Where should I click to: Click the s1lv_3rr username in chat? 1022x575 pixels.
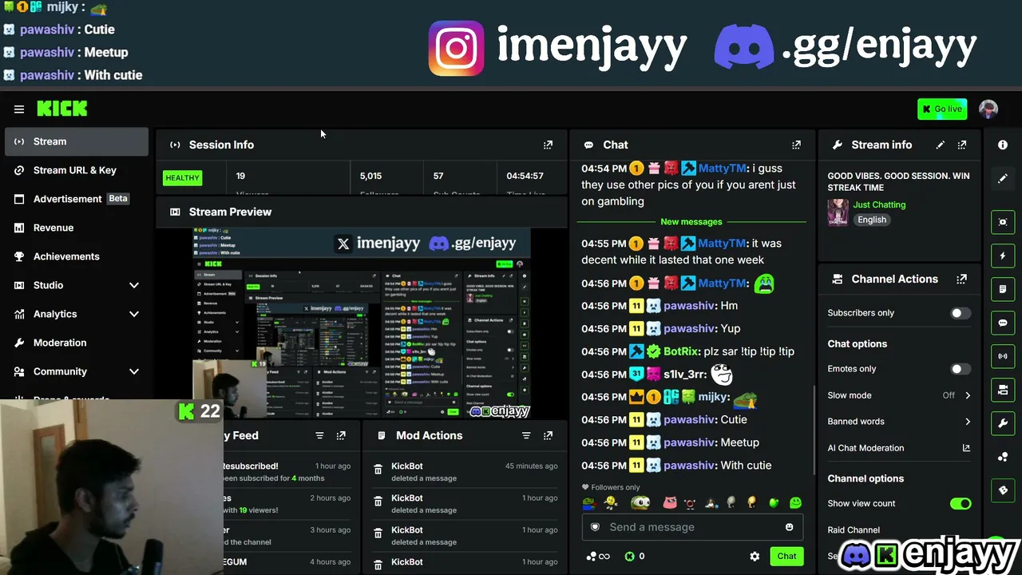[x=685, y=375]
